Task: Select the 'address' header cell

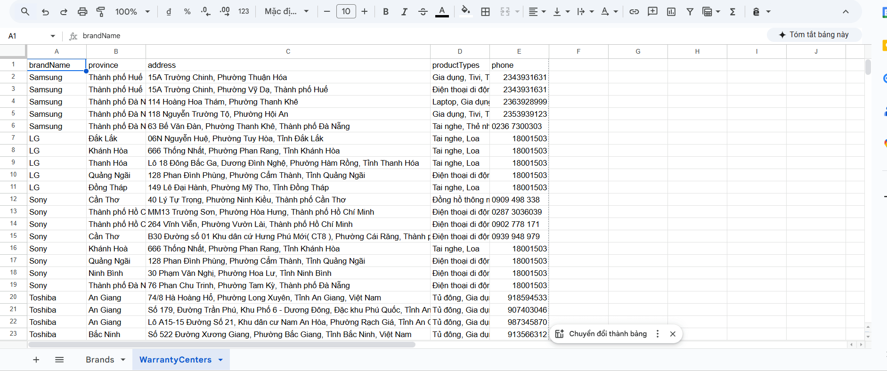Action: click(x=288, y=65)
